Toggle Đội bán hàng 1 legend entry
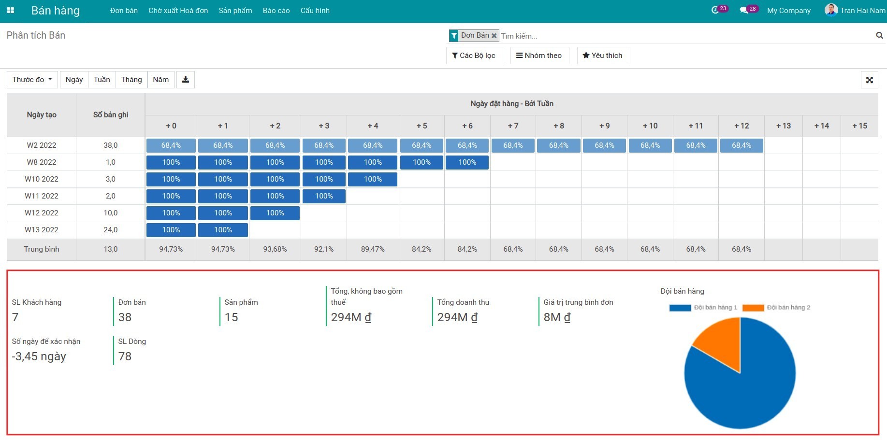Viewport: 887px width, 440px height. pos(703,308)
